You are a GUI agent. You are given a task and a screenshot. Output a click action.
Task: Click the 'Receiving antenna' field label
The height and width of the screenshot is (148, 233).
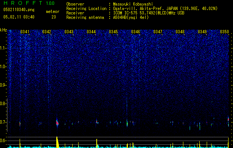[x=85, y=17]
